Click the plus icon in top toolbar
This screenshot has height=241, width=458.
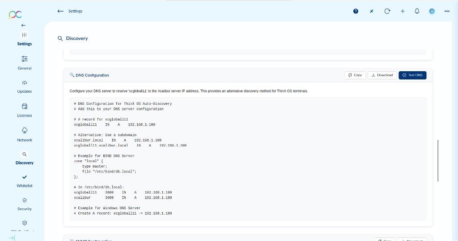click(x=403, y=11)
